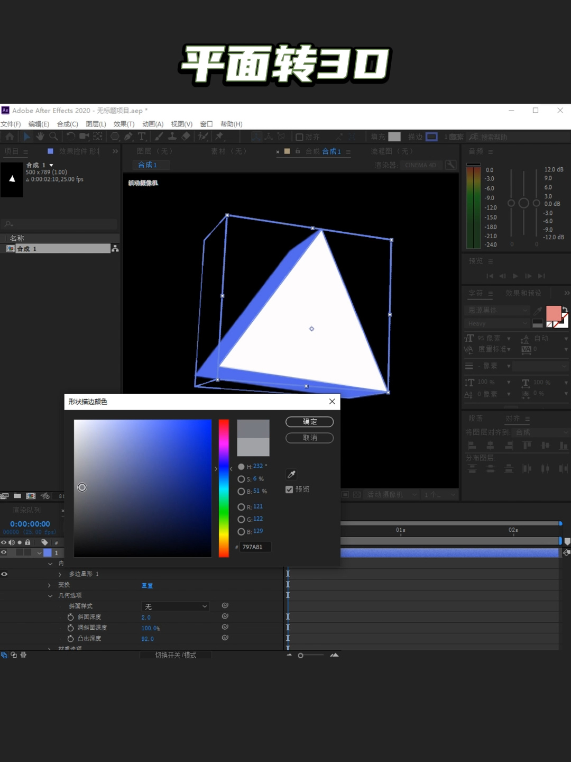The width and height of the screenshot is (571, 762).
Task: Open the 效果(T) menu
Action: pos(124,124)
